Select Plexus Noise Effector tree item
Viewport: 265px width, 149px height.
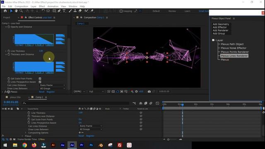[x=234, y=48]
